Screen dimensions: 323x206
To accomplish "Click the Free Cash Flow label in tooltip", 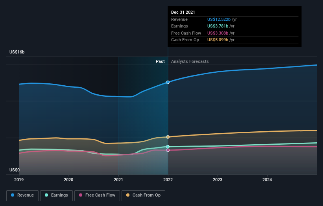I will coord(186,33).
